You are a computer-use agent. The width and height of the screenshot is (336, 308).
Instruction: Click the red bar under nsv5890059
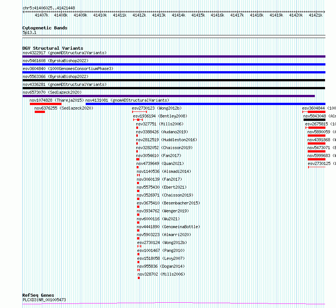(x=316, y=136)
